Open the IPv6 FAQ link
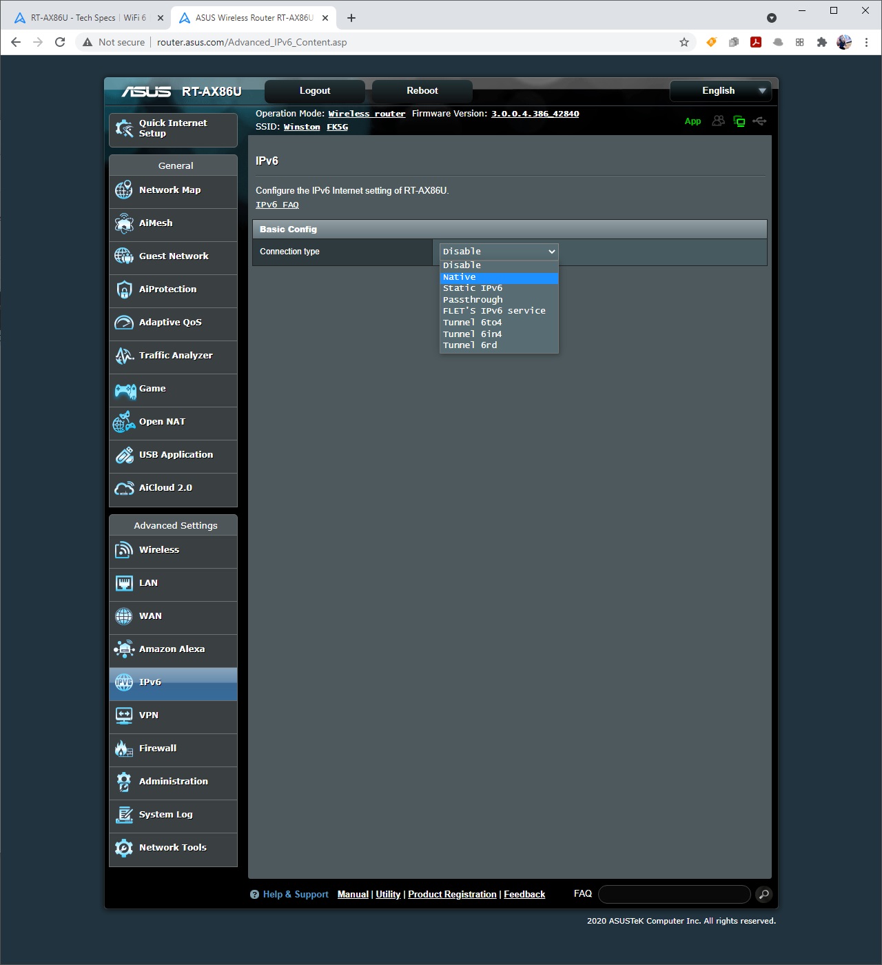 277,205
